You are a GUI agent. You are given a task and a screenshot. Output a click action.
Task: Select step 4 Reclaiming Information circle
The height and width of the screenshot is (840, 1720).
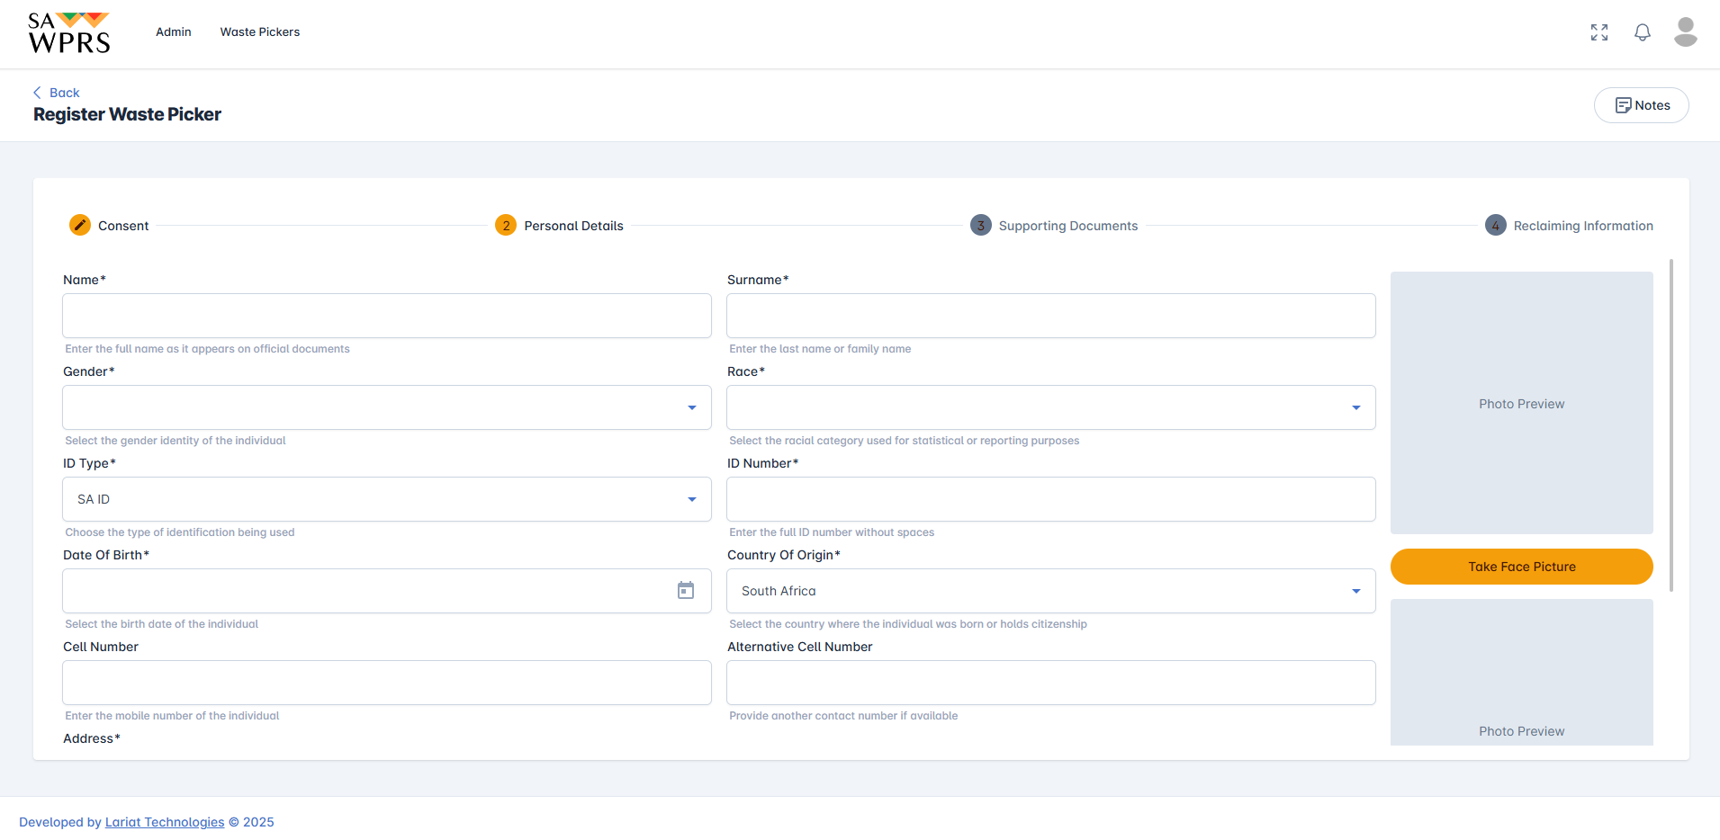pyautogui.click(x=1496, y=225)
